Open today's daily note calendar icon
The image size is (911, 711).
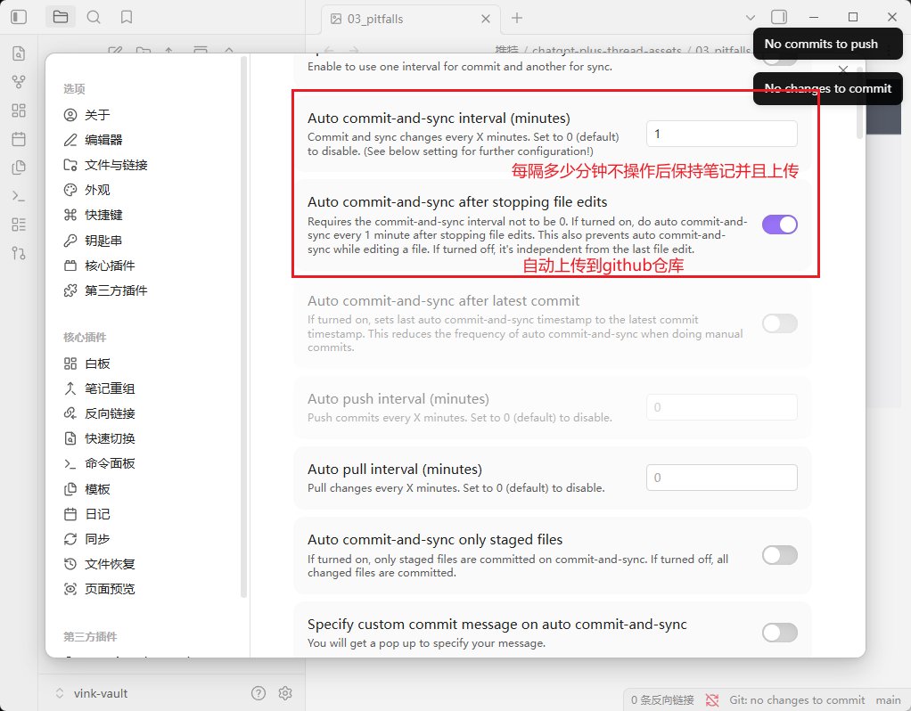(19, 139)
